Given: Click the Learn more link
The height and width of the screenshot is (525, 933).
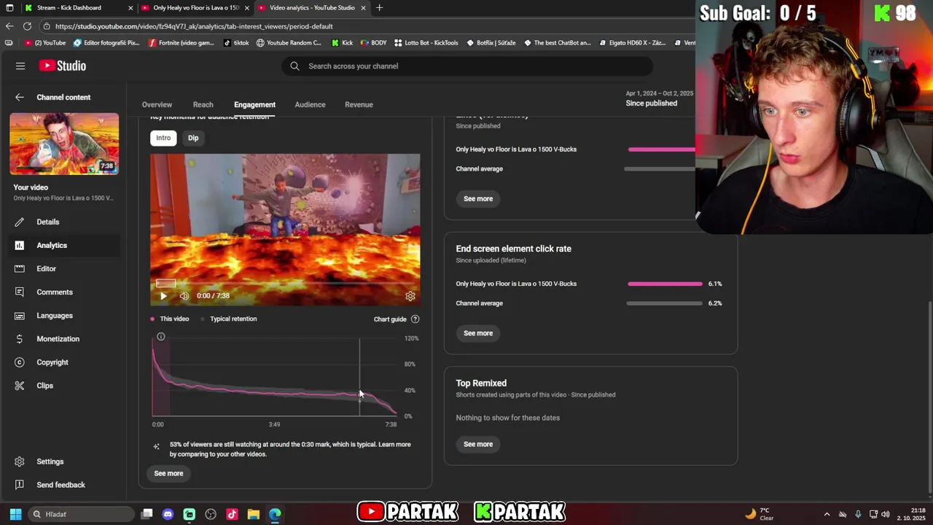Looking at the screenshot, I should (x=394, y=444).
